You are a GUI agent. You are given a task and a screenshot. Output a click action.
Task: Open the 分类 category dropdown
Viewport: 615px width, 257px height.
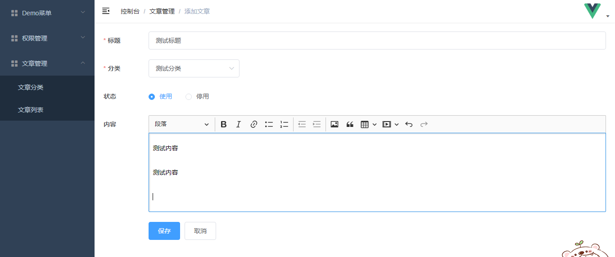click(194, 68)
